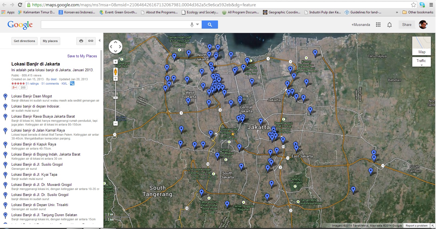Open the My places tab
Screen dimensions: 436x229
click(x=50, y=41)
